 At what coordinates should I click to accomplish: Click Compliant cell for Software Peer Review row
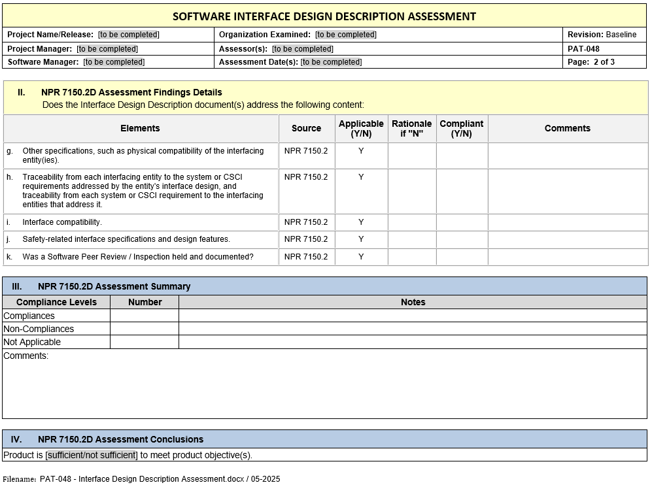pyautogui.click(x=462, y=257)
